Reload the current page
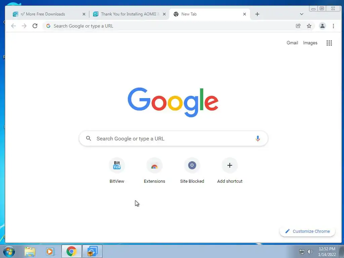Screen dimensions: 344x258 35,26
